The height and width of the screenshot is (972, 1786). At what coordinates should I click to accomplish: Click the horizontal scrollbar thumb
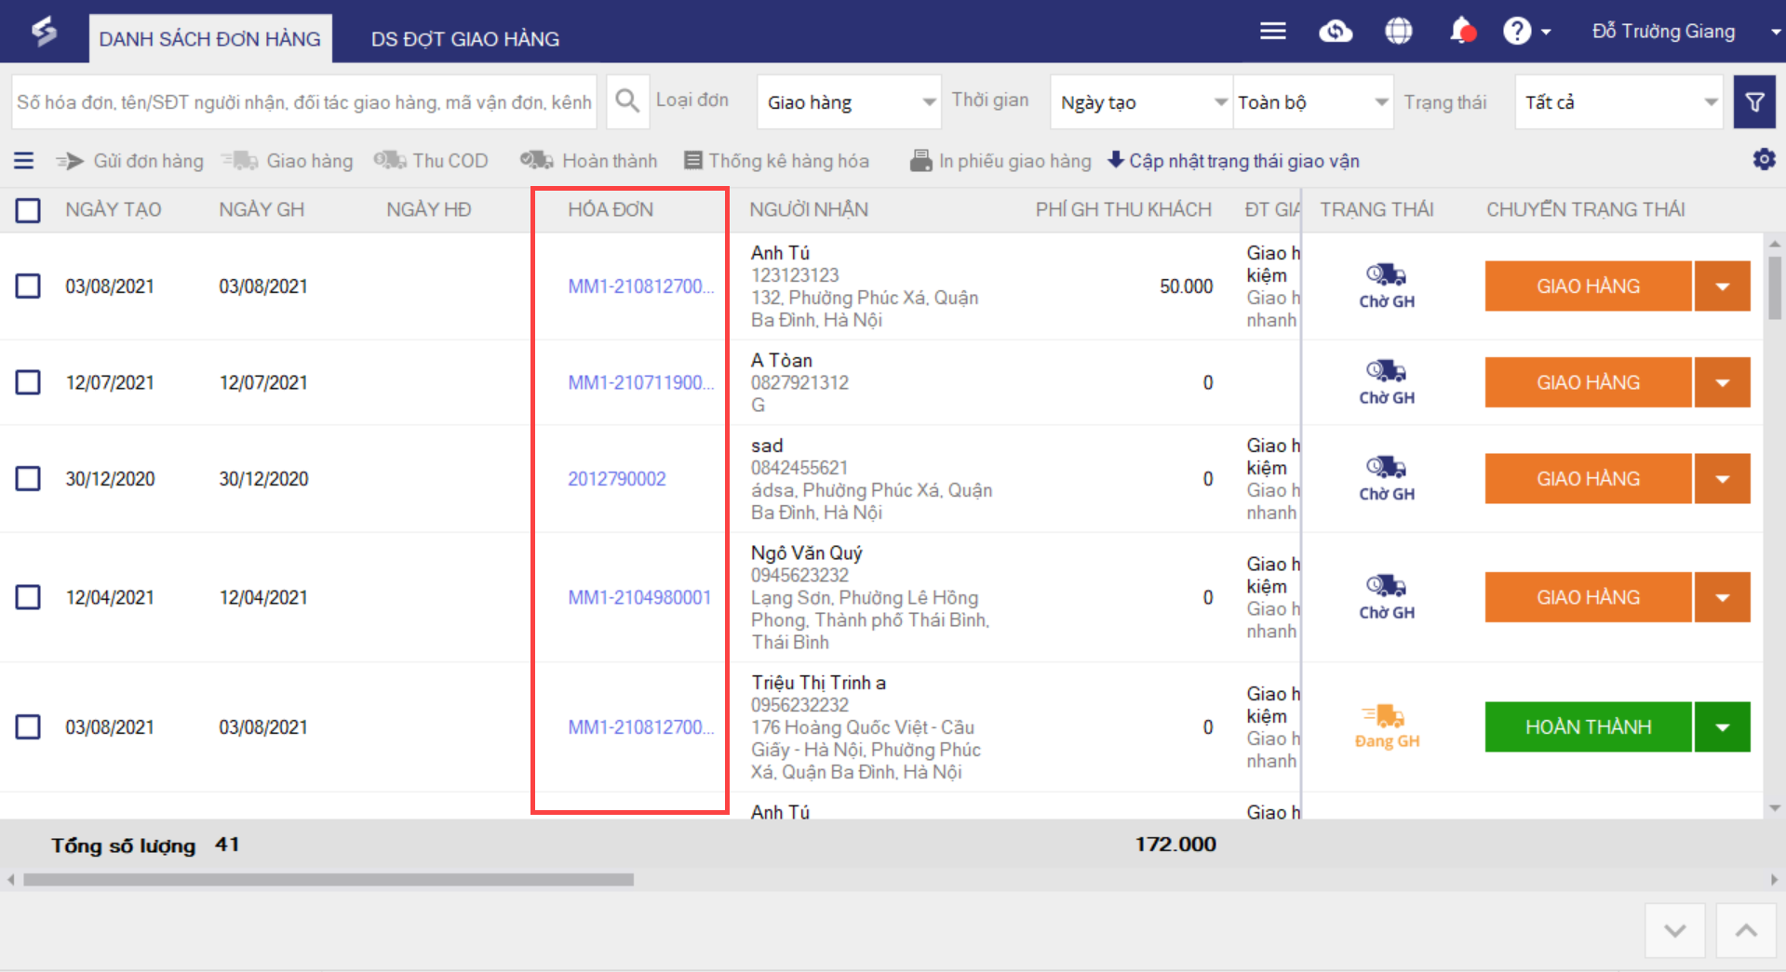[328, 880]
